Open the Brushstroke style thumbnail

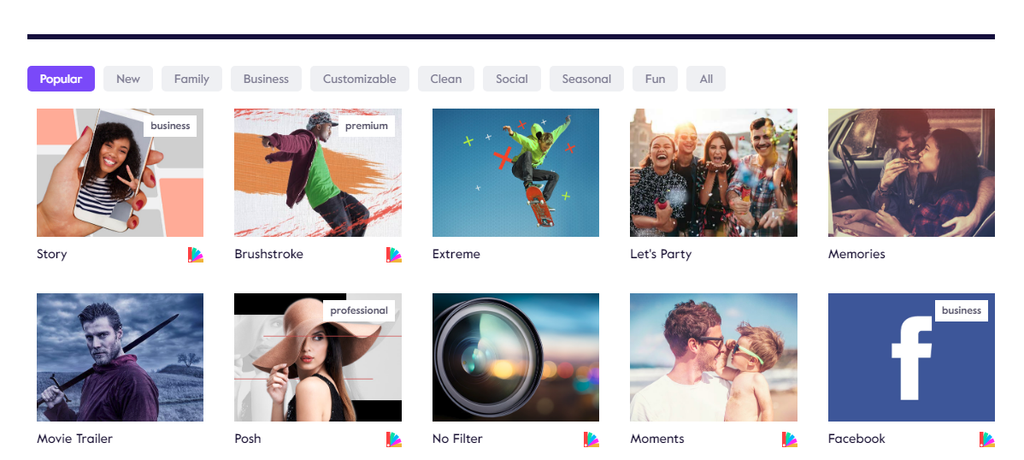click(318, 173)
